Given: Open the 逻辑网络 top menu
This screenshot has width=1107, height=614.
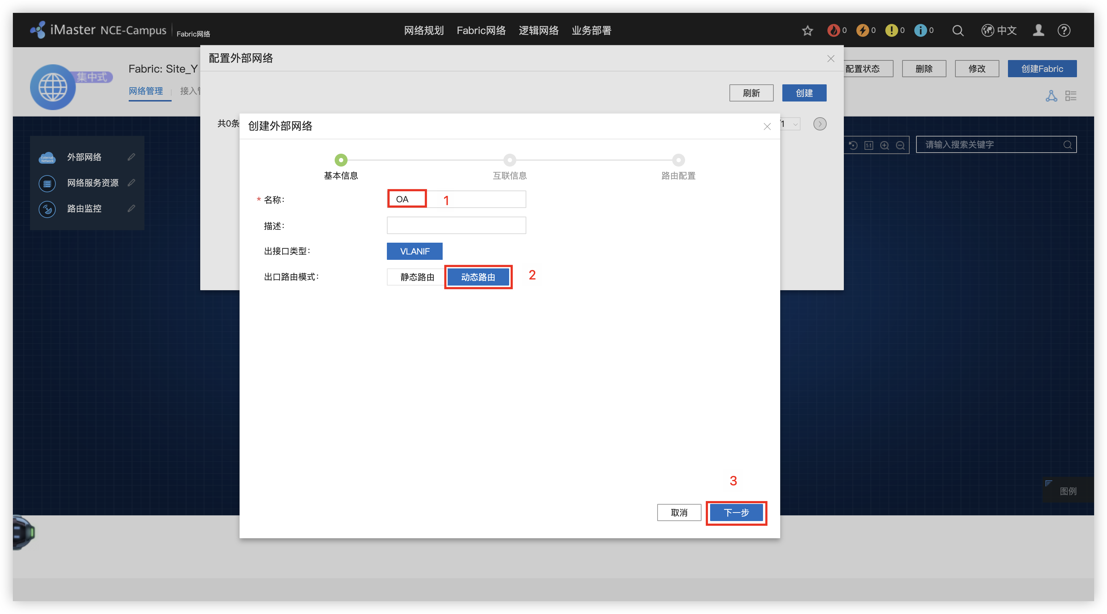Looking at the screenshot, I should coord(538,30).
